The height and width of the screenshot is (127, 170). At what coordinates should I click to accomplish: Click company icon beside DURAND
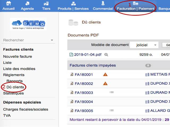click(147, 93)
